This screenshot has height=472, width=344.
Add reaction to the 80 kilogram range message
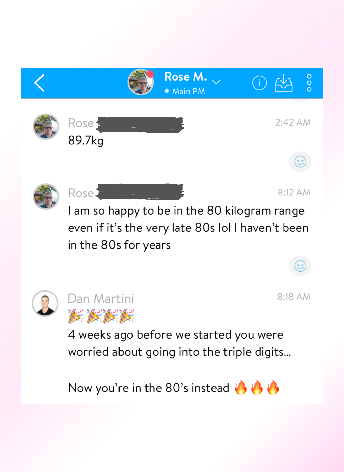pos(300,266)
